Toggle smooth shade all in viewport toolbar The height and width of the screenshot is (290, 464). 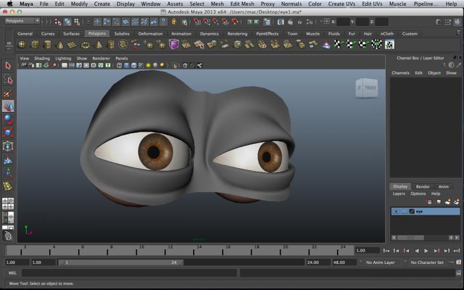(x=126, y=66)
